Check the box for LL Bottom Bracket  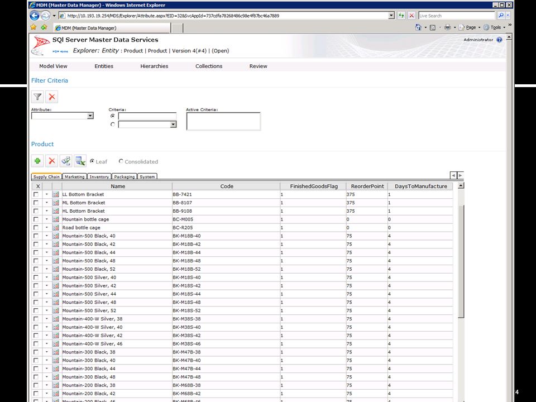click(36, 194)
